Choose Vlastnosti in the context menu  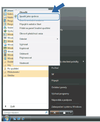click(24, 63)
